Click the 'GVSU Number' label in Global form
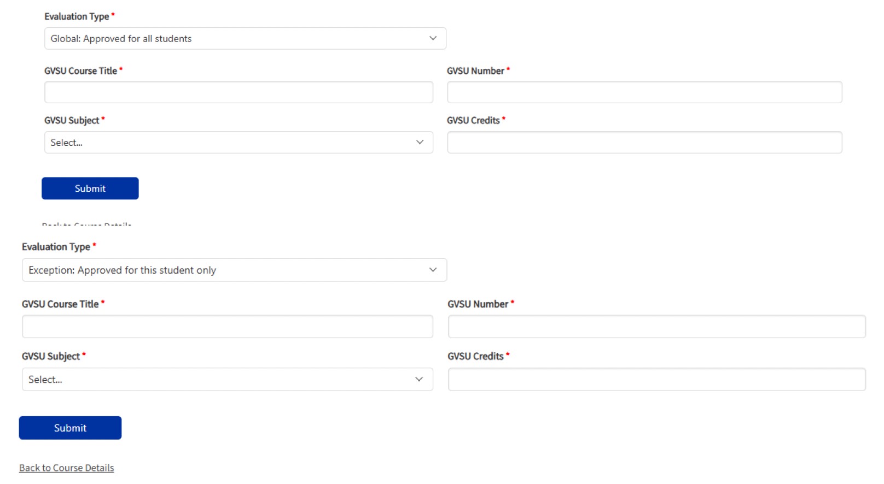Viewport: 884px width, 484px height. point(475,71)
